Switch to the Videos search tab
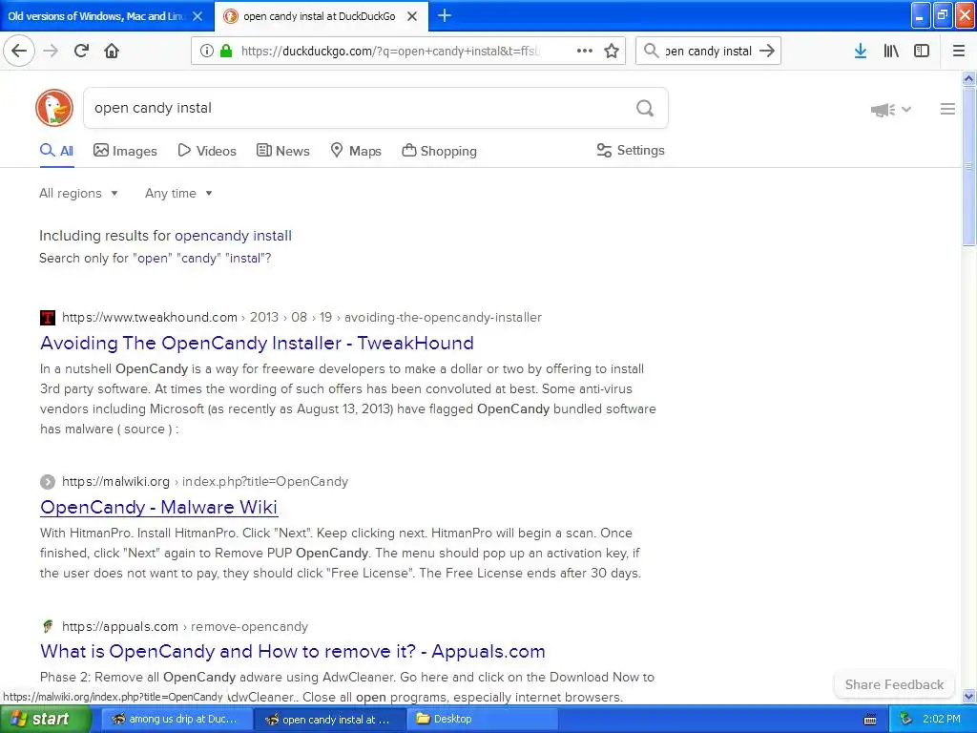977x733 pixels. [x=207, y=151]
